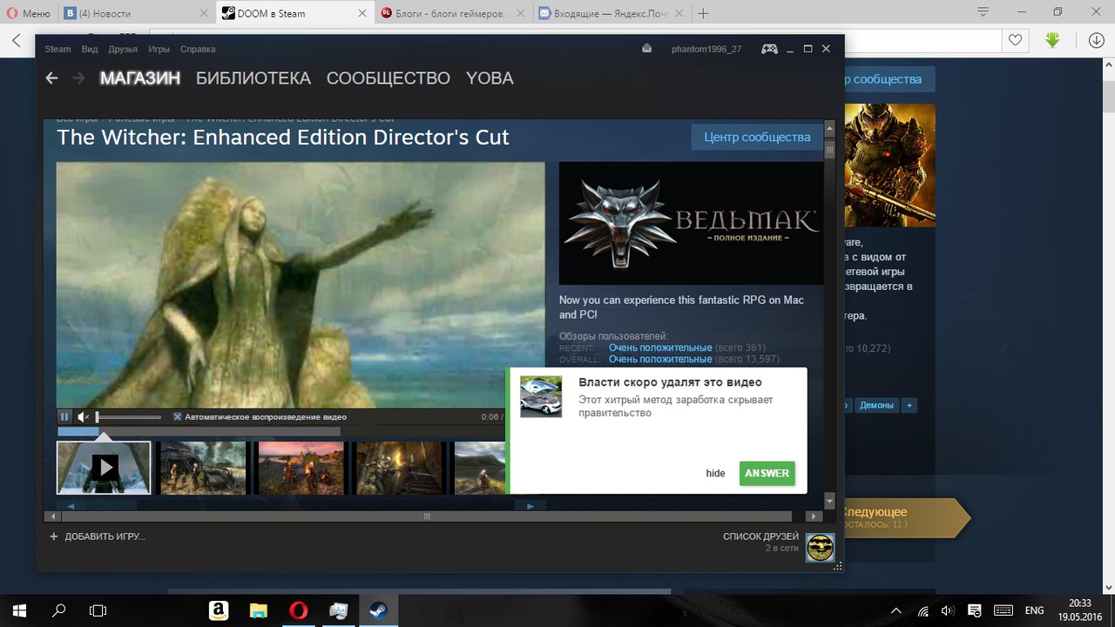Click the Steam page scrollbar up arrow
This screenshot has width=1115, height=627.
(x=829, y=128)
